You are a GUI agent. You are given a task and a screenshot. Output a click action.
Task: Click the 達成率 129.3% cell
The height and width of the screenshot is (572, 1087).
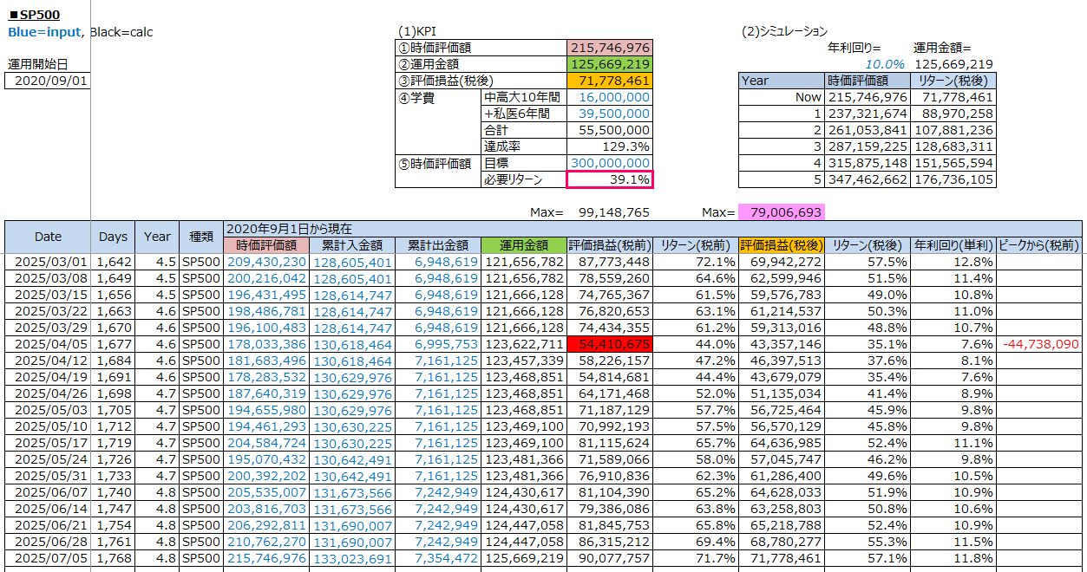click(x=609, y=146)
